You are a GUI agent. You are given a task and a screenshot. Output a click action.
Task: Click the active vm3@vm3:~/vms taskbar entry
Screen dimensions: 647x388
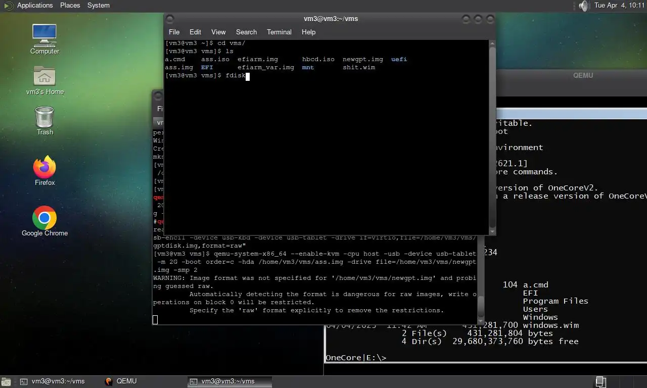(229, 381)
